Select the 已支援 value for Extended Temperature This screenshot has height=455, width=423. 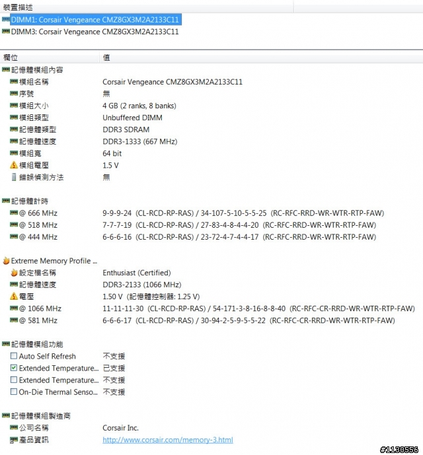pyautogui.click(x=114, y=368)
